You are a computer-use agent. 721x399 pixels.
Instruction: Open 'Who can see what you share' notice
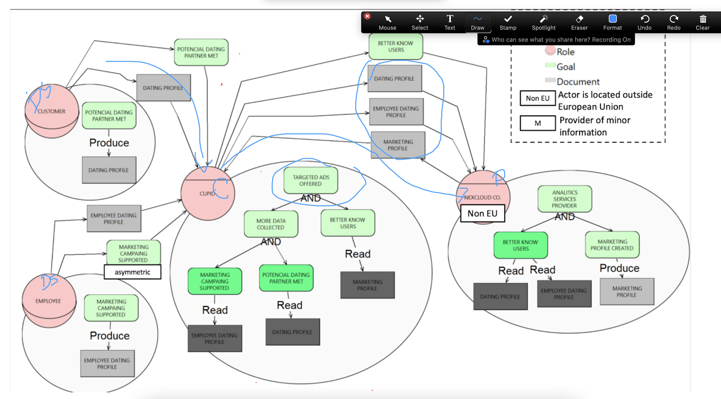point(556,40)
